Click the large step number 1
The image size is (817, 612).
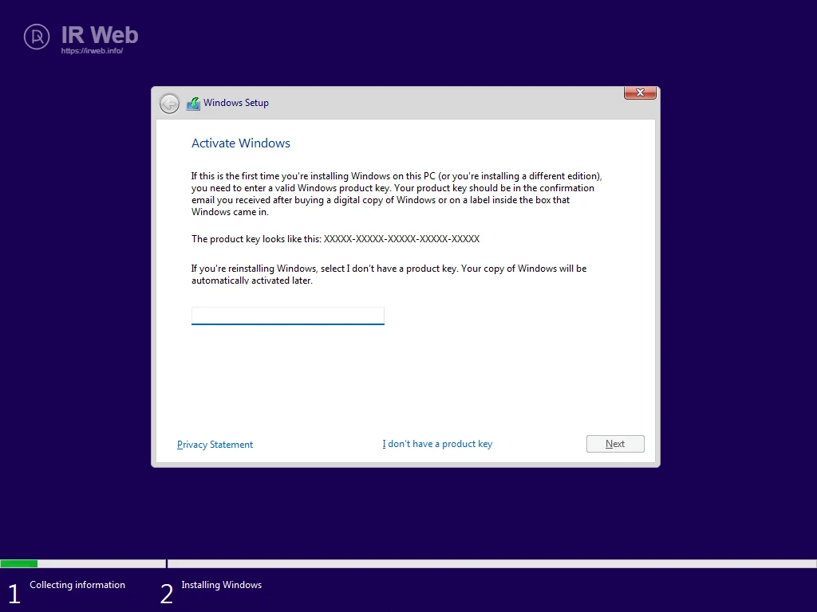pyautogui.click(x=14, y=594)
